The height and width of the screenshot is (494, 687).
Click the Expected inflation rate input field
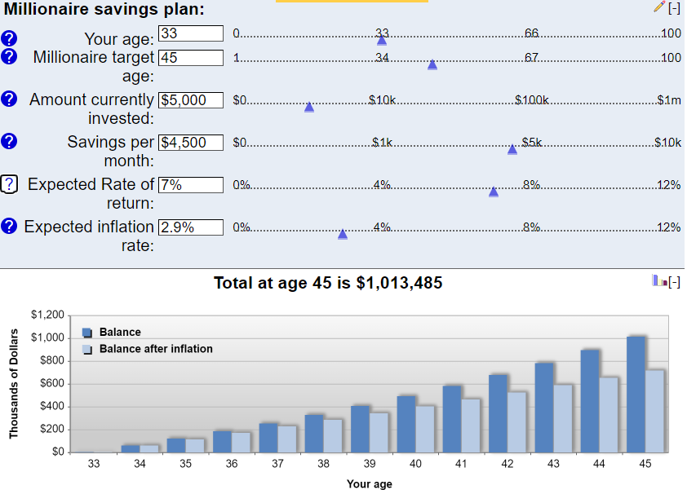(x=191, y=227)
